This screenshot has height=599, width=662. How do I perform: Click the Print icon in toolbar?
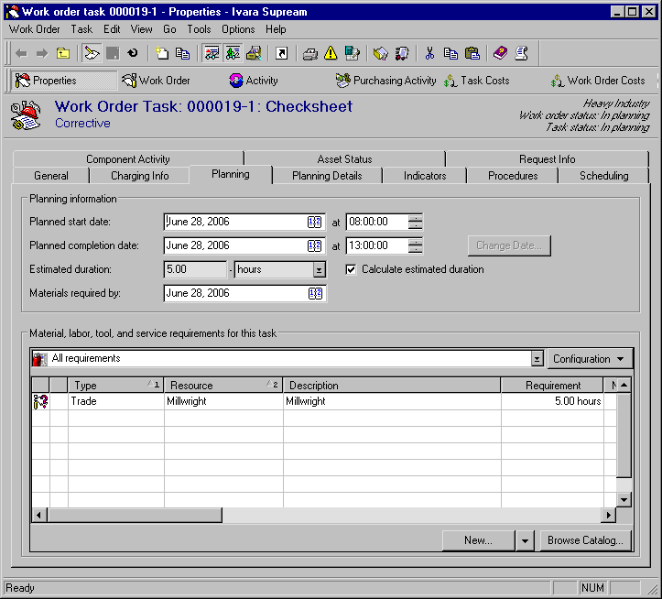(310, 53)
